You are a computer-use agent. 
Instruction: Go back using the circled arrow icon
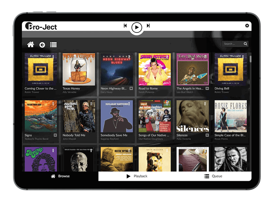(x=42, y=45)
